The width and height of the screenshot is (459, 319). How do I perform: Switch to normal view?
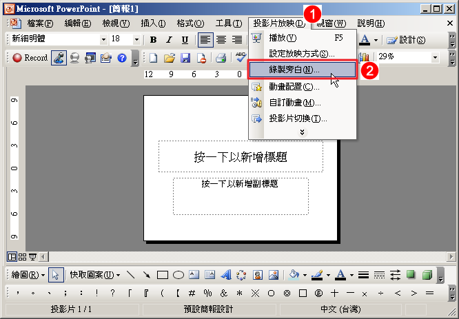pos(12,257)
